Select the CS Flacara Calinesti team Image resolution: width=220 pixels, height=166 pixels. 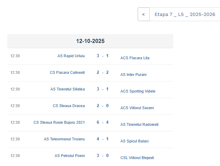[67, 72]
